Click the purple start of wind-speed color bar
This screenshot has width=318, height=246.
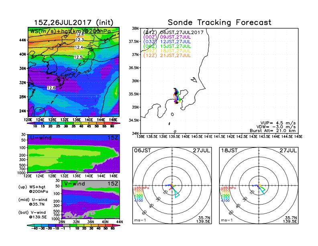31,123
